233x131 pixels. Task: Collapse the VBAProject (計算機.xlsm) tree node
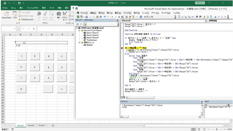(x=77, y=28)
